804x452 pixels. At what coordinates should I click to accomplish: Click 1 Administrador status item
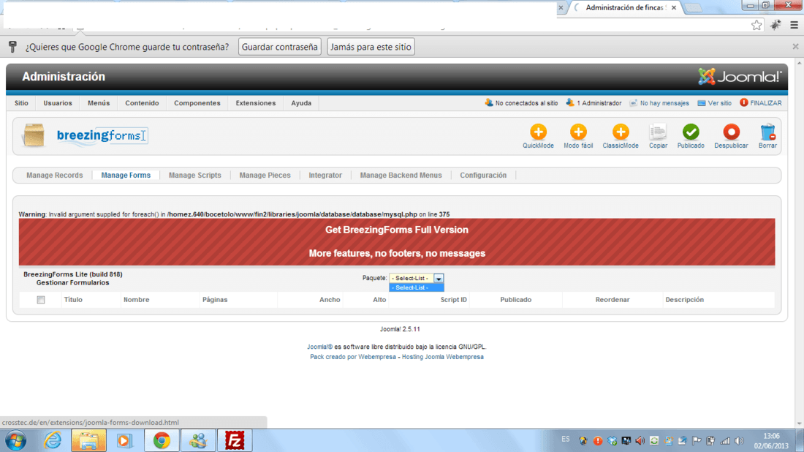pos(593,103)
